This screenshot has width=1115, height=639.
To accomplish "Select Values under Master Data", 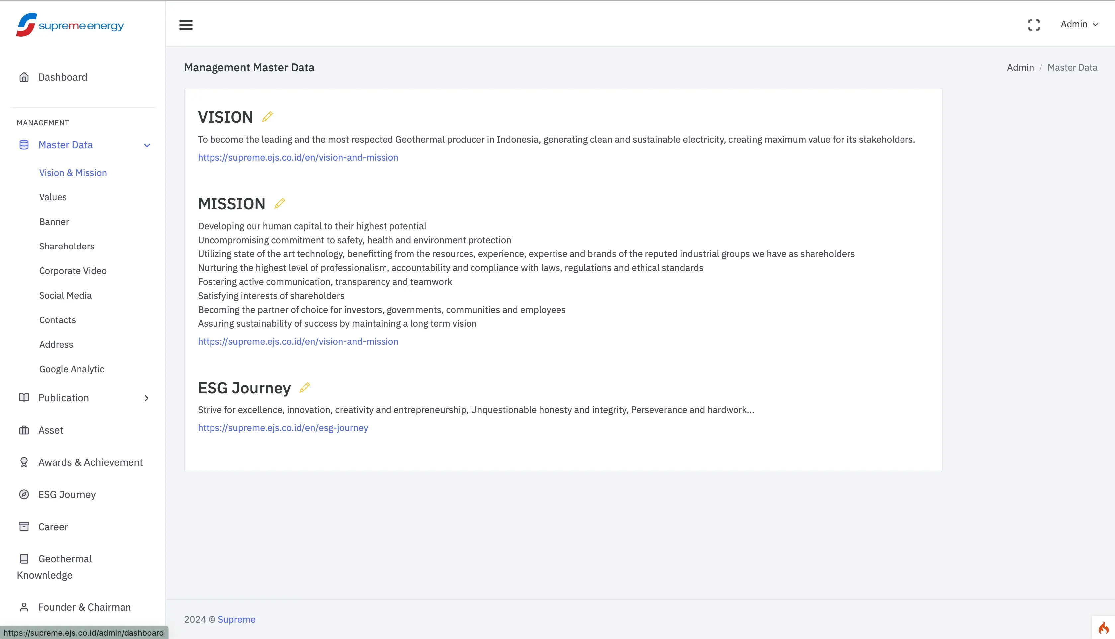I will click(53, 197).
